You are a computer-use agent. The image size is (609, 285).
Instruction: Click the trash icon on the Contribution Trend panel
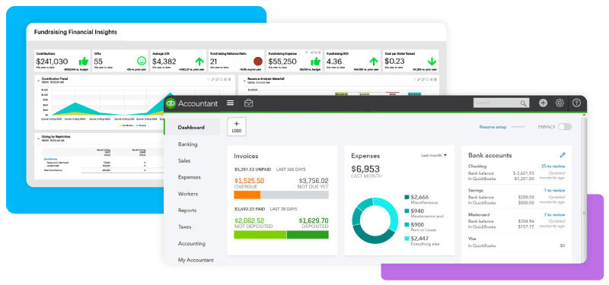click(x=229, y=80)
